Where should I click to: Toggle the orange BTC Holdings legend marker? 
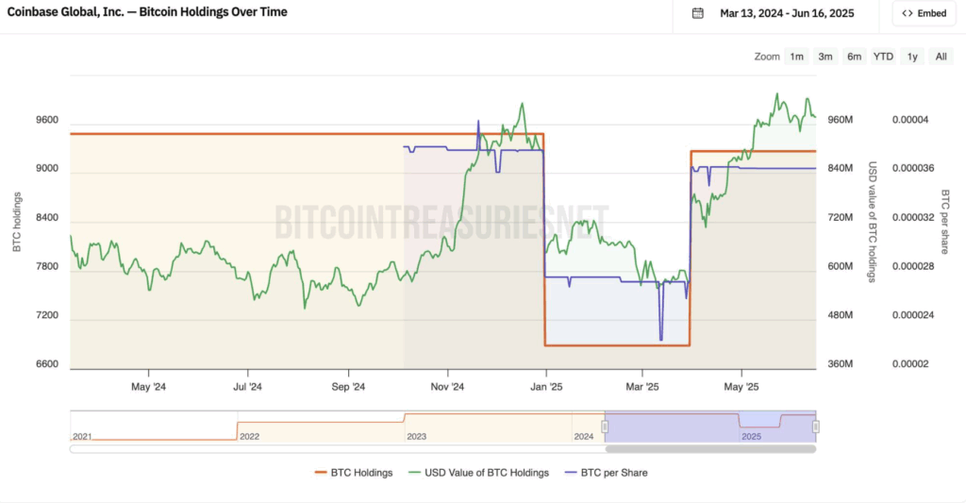[321, 473]
